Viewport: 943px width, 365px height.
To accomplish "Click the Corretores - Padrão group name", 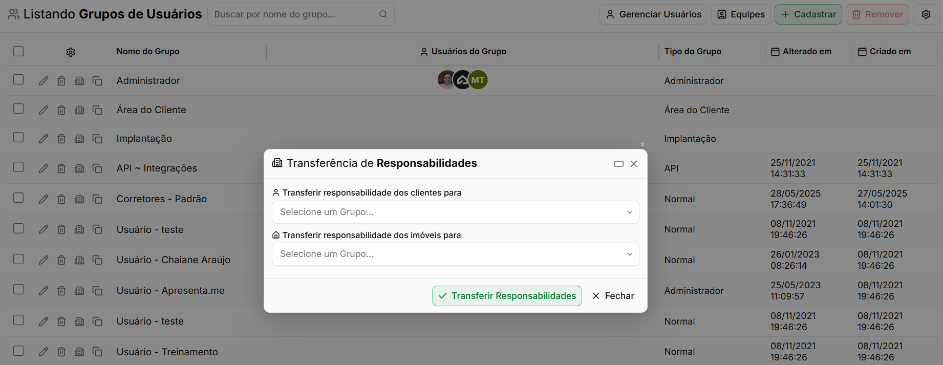I will (162, 199).
